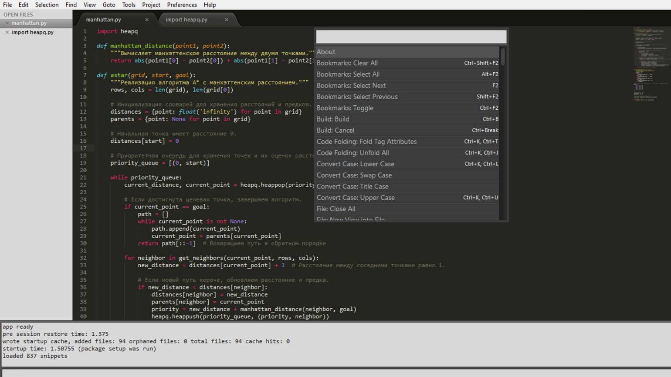Open the Project menu
This screenshot has width=671, height=377.
151,5
